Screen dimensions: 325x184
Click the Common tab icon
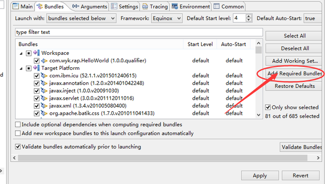pyautogui.click(x=216, y=6)
